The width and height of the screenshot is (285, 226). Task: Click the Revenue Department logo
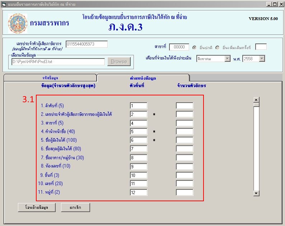(18, 23)
